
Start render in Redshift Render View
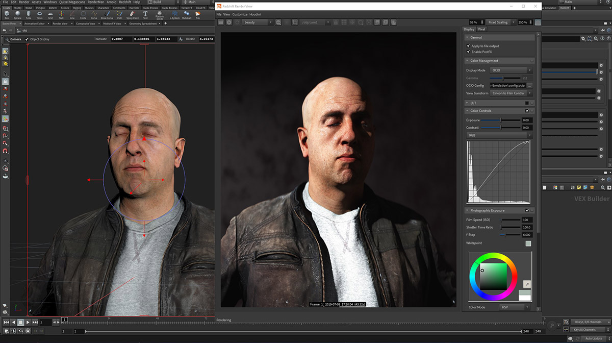[229, 22]
